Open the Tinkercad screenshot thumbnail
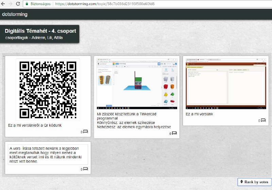Viewport: 272px width, 190px height. click(x=137, y=84)
